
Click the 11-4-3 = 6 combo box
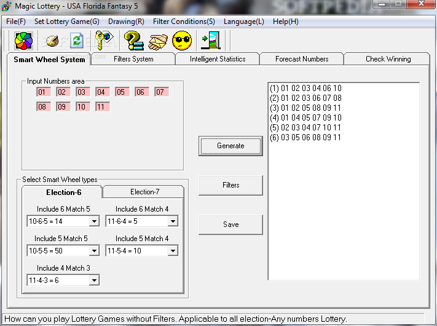pyautogui.click(x=63, y=280)
